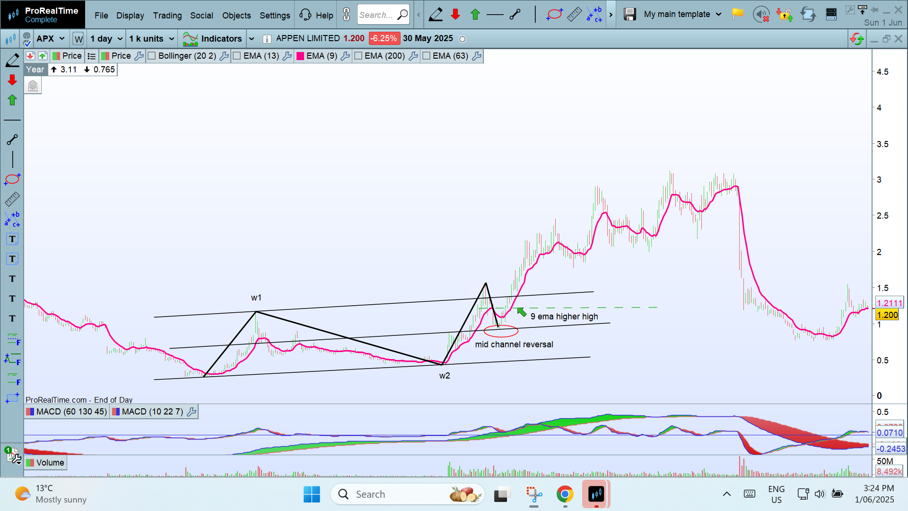
Task: Select the red ellipse tool in top toolbar
Action: point(554,15)
